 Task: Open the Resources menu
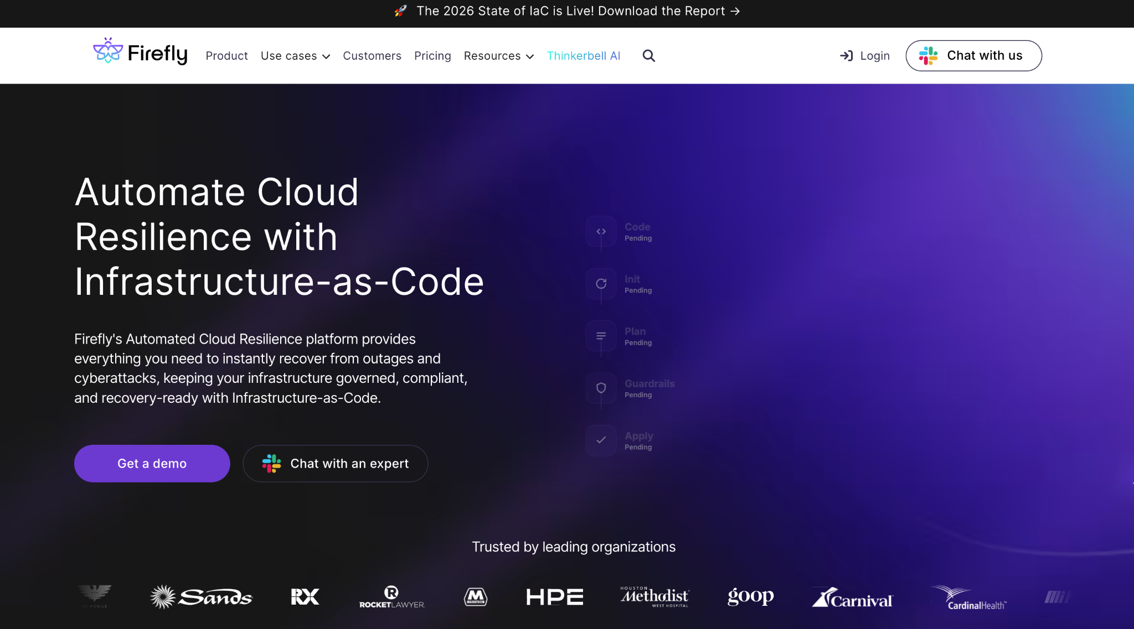point(499,56)
